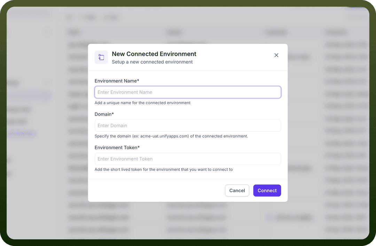Image resolution: width=376 pixels, height=246 pixels.
Task: Click the purple Connect button
Action: tap(267, 191)
